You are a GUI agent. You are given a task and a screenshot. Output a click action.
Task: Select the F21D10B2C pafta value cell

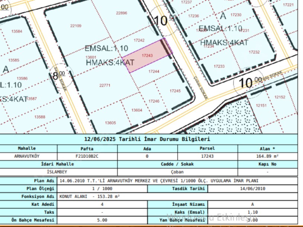[x=87, y=156]
